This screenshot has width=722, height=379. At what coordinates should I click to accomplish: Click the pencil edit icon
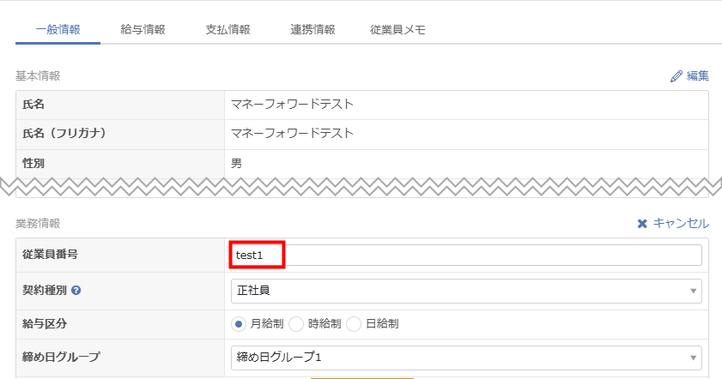(676, 76)
